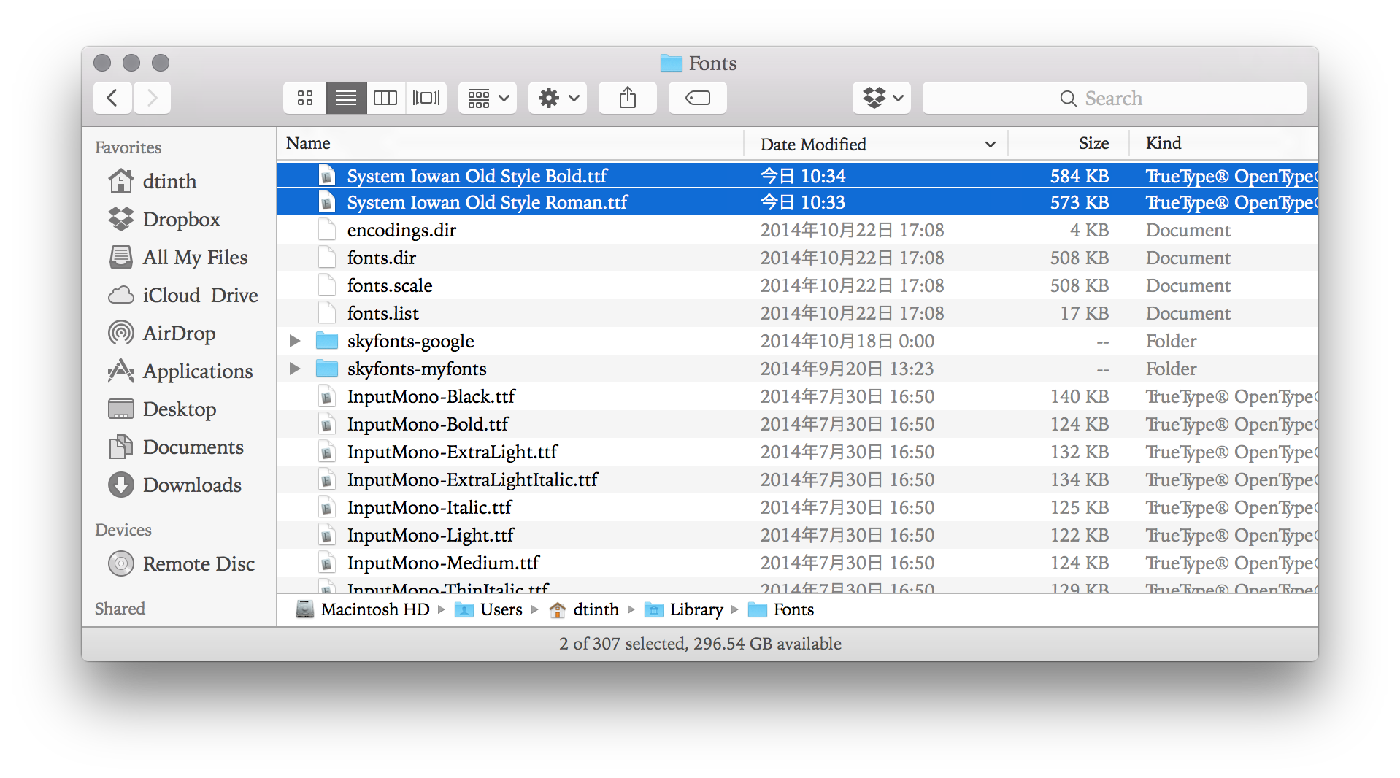Open the Action gear menu
The height and width of the screenshot is (778, 1400).
[x=558, y=98]
